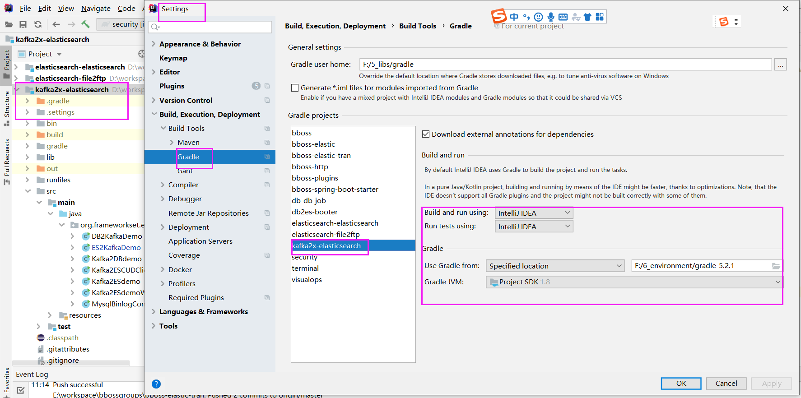
Task: Click the help question mark icon
Action: [156, 384]
